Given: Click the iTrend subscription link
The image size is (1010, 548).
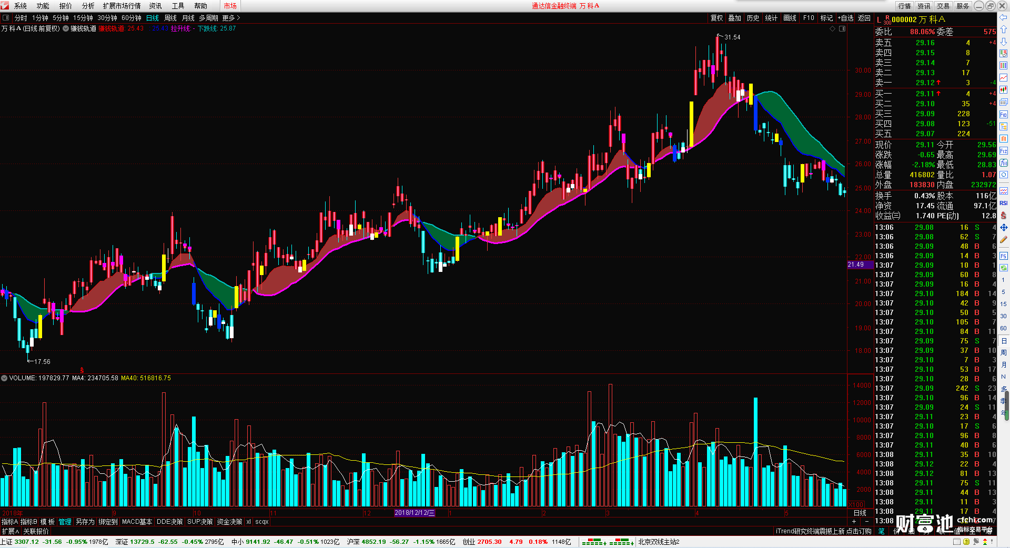Looking at the screenshot, I should [824, 531].
